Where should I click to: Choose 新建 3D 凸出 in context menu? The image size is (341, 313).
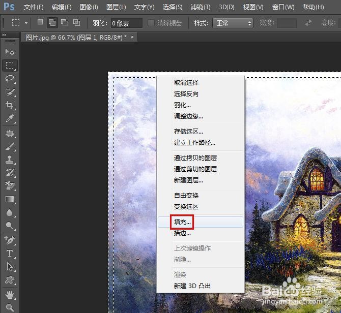pyautogui.click(x=201, y=286)
